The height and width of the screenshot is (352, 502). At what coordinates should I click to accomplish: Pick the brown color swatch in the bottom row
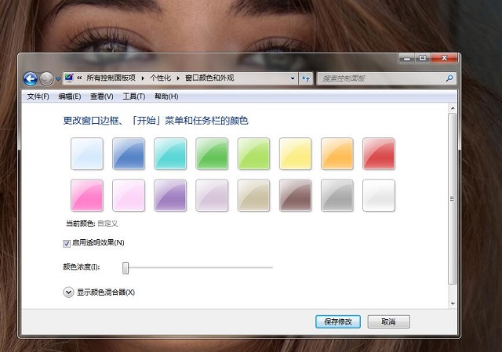pos(296,195)
